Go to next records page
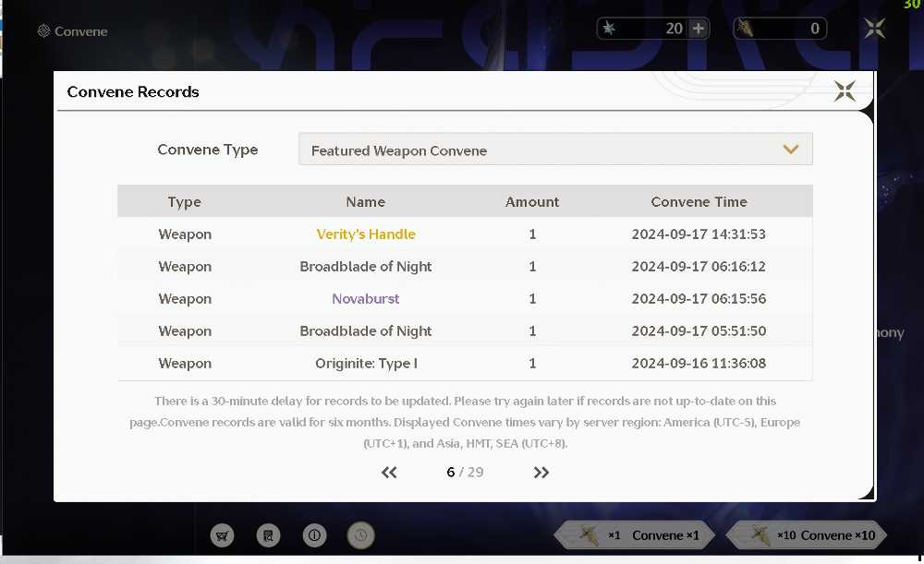The height and width of the screenshot is (564, 924). click(541, 473)
